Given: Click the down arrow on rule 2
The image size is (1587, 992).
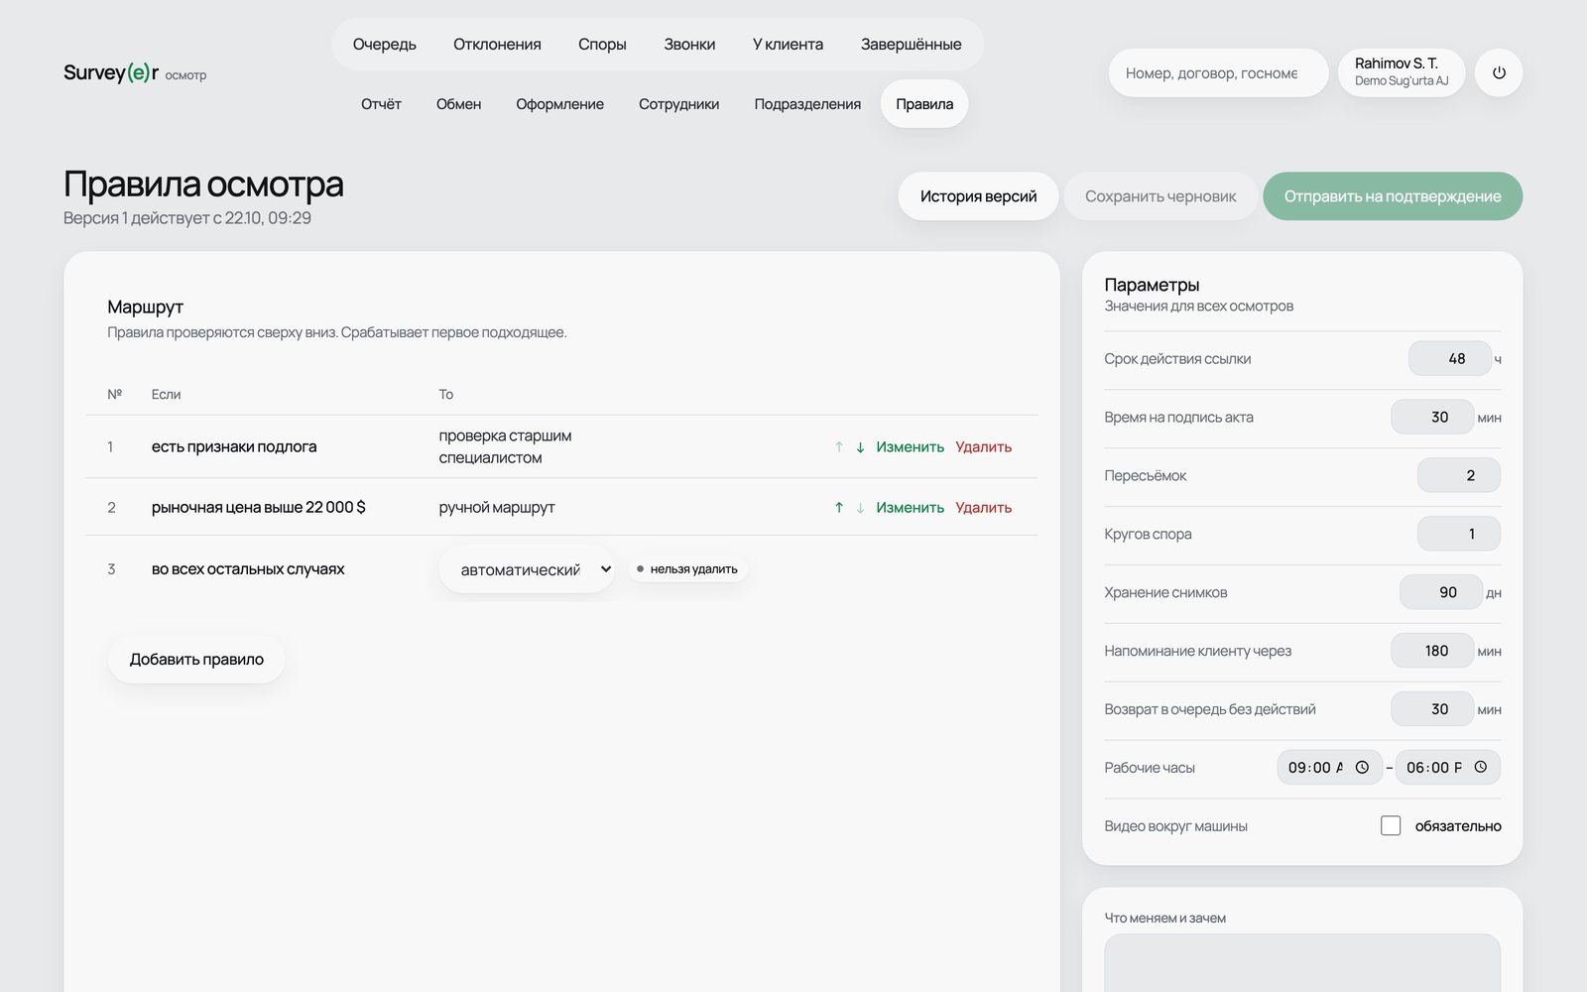Looking at the screenshot, I should click(860, 508).
